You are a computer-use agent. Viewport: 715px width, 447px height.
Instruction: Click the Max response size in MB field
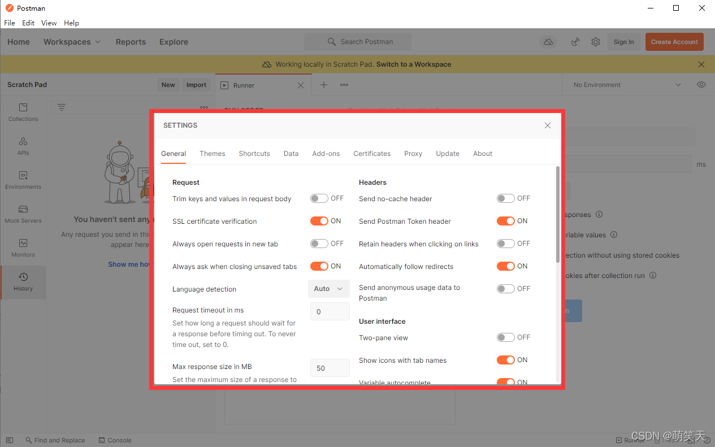pos(330,368)
